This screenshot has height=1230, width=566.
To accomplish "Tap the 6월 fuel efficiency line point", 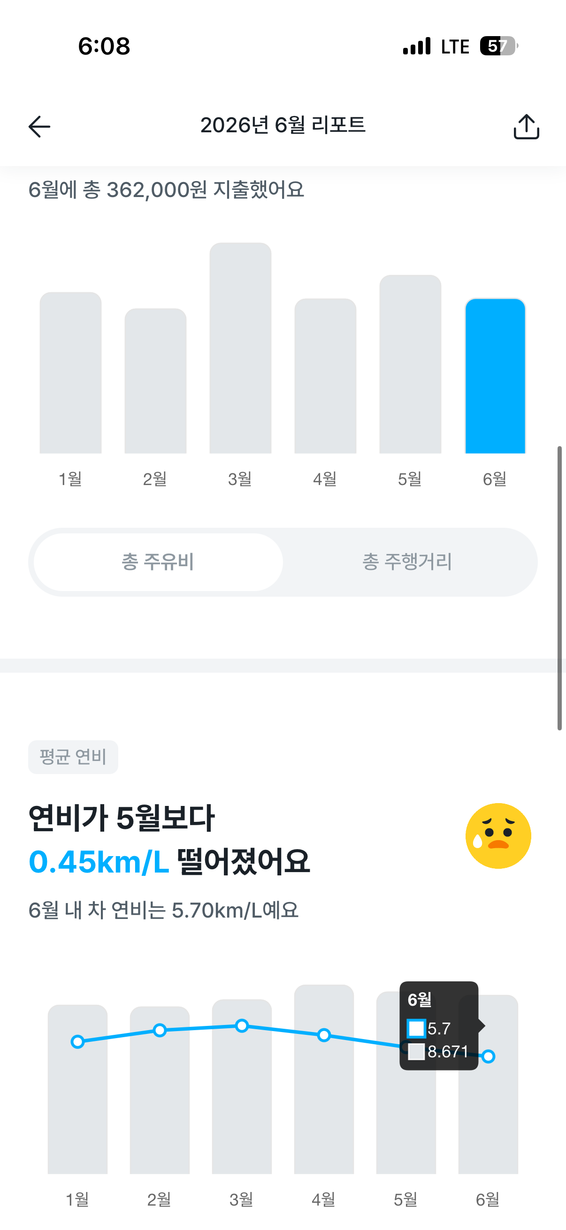I will [x=488, y=1057].
